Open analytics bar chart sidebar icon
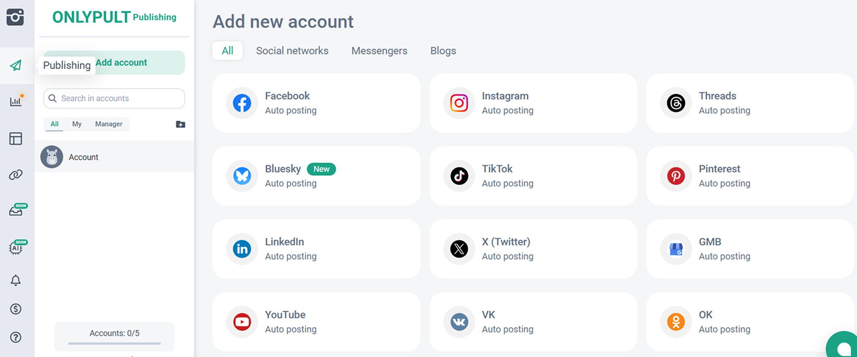This screenshot has height=357, width=857. [x=16, y=101]
